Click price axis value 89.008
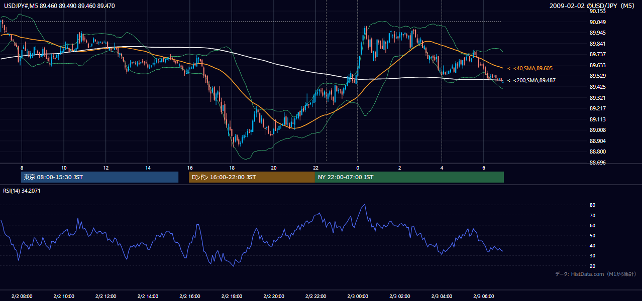The height and width of the screenshot is (301, 642). coord(598,130)
